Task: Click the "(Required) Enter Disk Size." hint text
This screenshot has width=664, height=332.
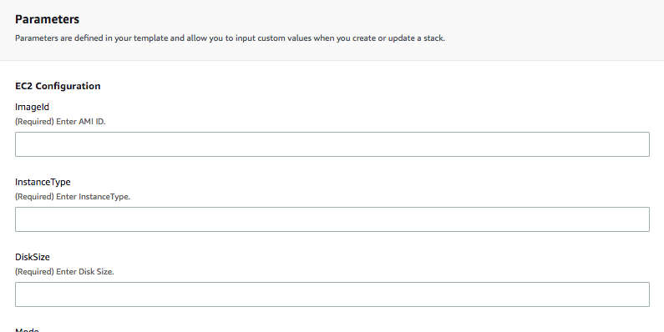Action: click(64, 271)
